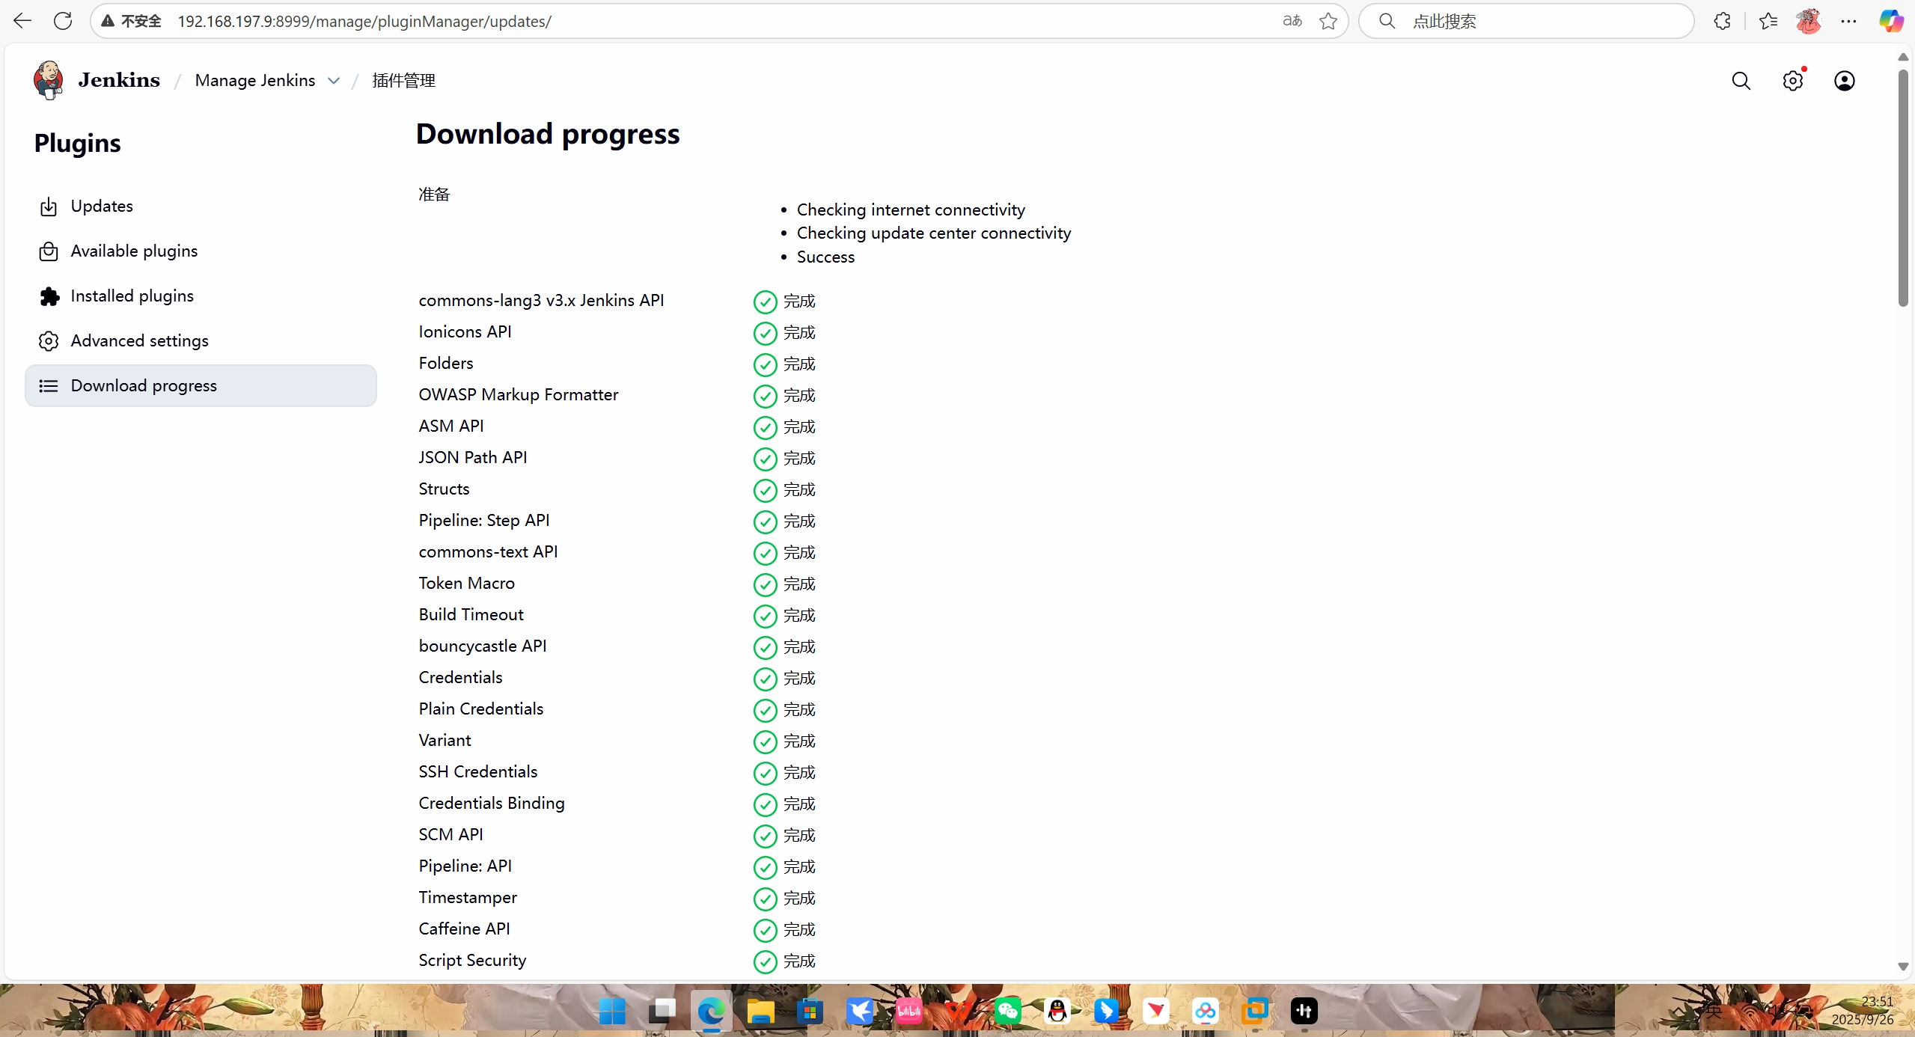Screen dimensions: 1915x1037
Task: Select Download progress sidebar item
Action: point(201,386)
